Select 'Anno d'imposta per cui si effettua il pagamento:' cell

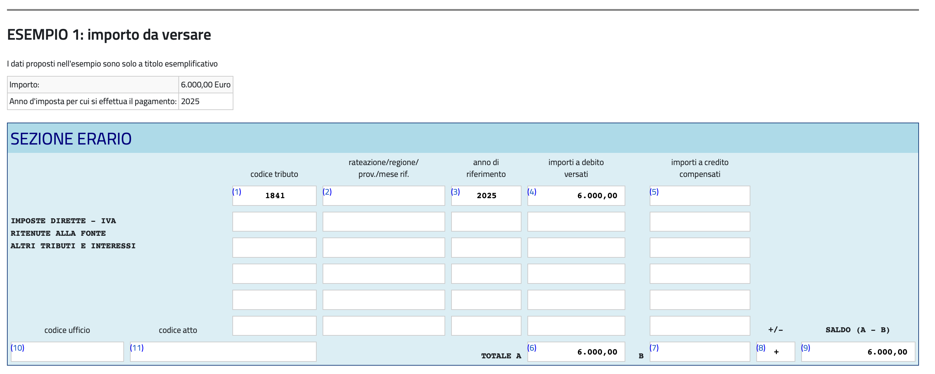coord(93,101)
